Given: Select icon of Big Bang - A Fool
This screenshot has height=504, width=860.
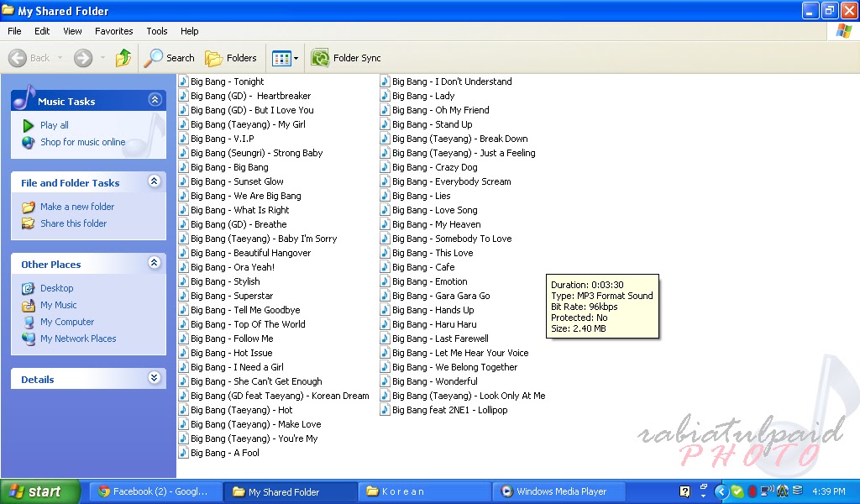Looking at the screenshot, I should pos(184,453).
